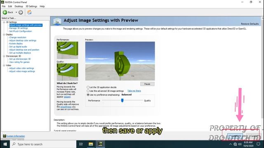Click the volume tray icon
This screenshot has width=264, height=148.
tap(240, 144)
